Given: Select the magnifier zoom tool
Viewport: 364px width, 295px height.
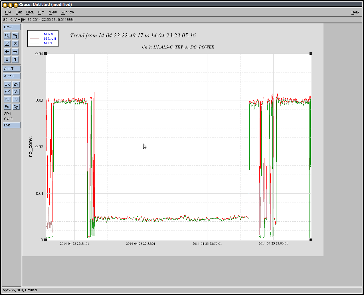Looking at the screenshot, I should pos(7,36).
